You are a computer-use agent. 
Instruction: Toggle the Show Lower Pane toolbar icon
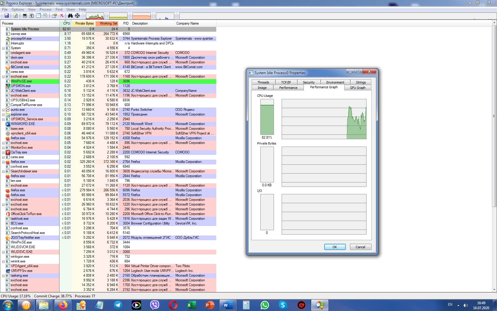pos(38,16)
